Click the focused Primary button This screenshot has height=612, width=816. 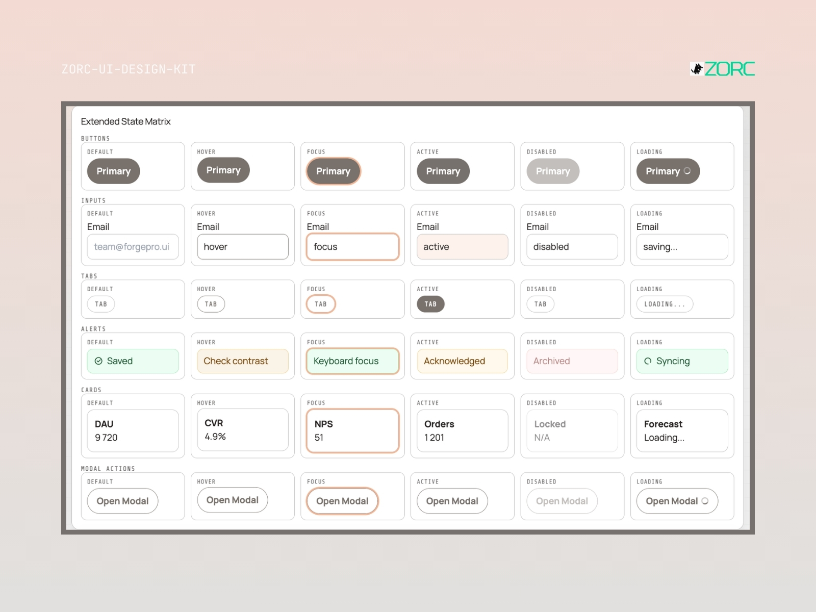[333, 171]
